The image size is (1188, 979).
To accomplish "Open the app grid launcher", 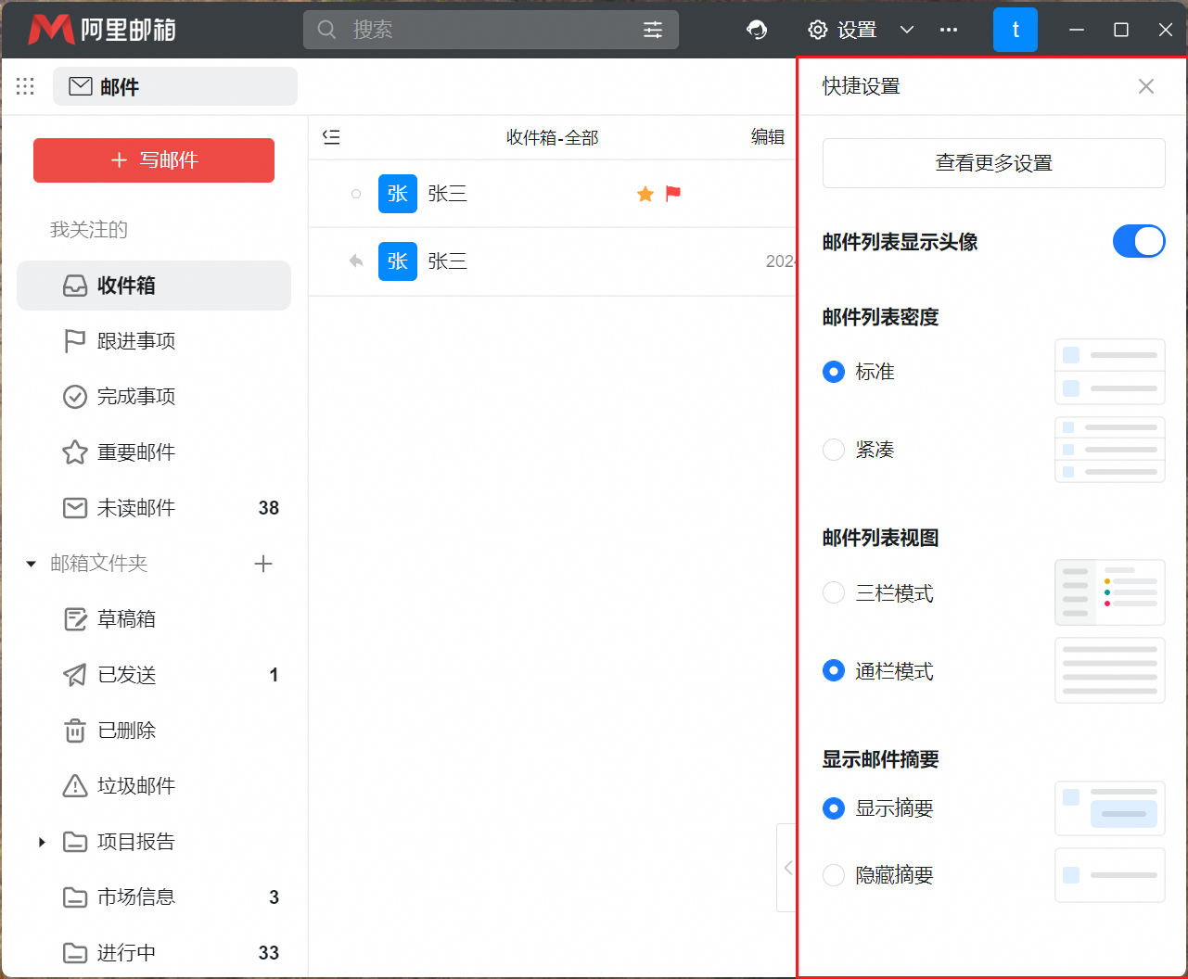I will pyautogui.click(x=25, y=86).
